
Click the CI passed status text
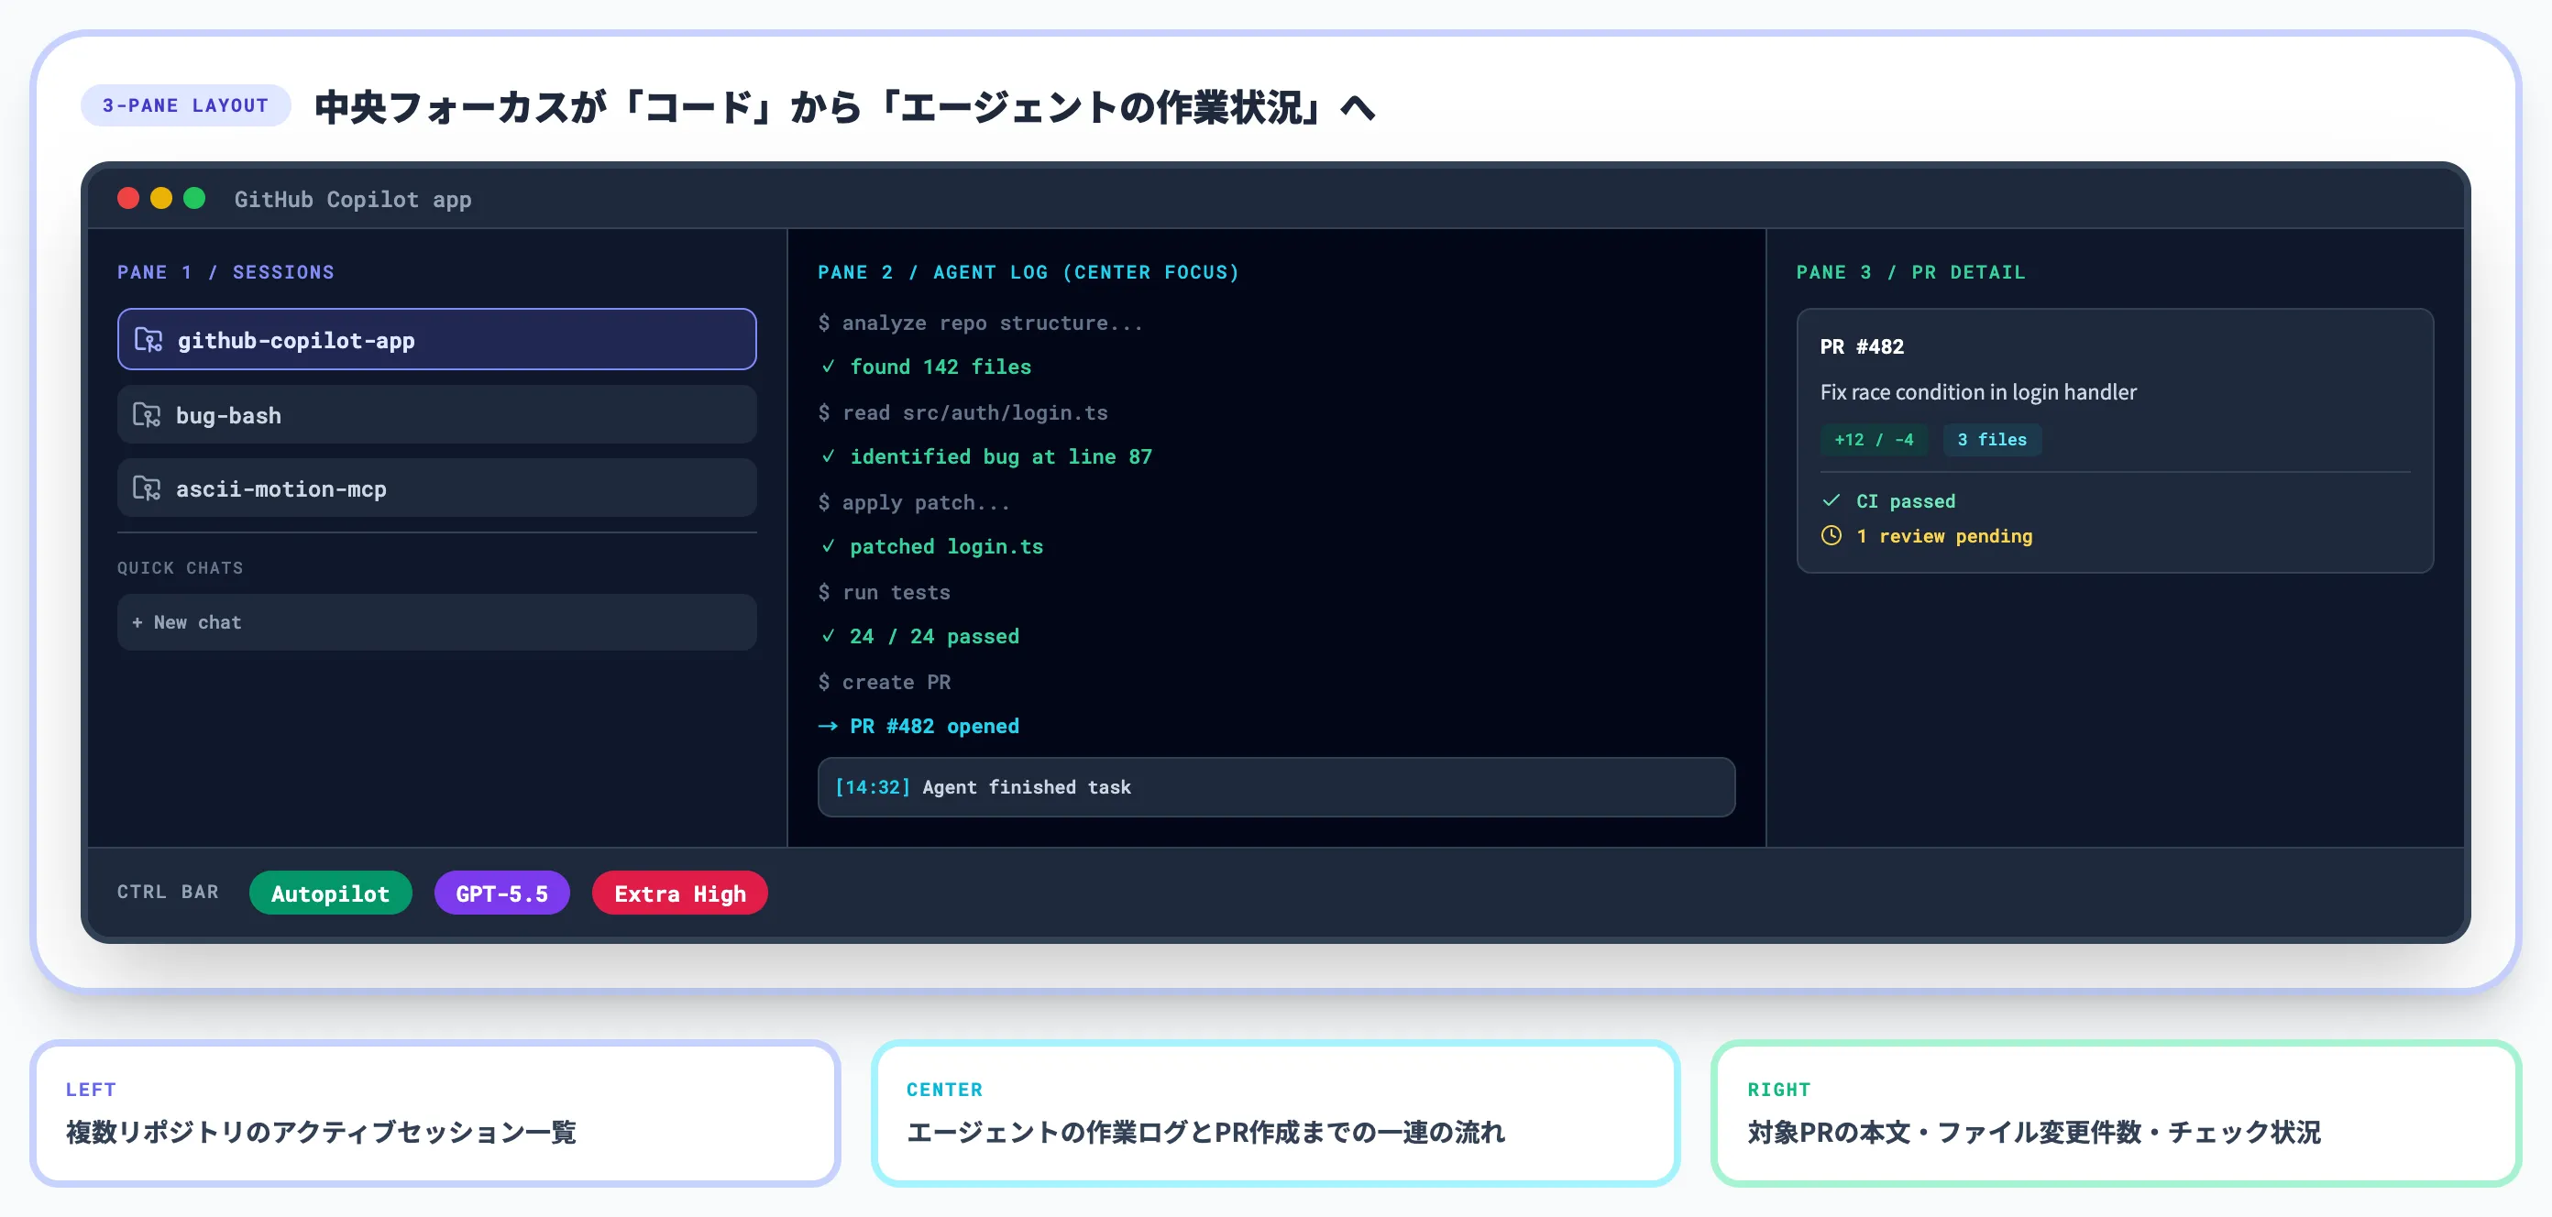tap(1905, 501)
